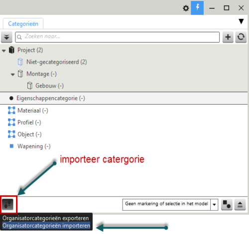
Task: Click the refresh categories icon
Action: coord(241,37)
